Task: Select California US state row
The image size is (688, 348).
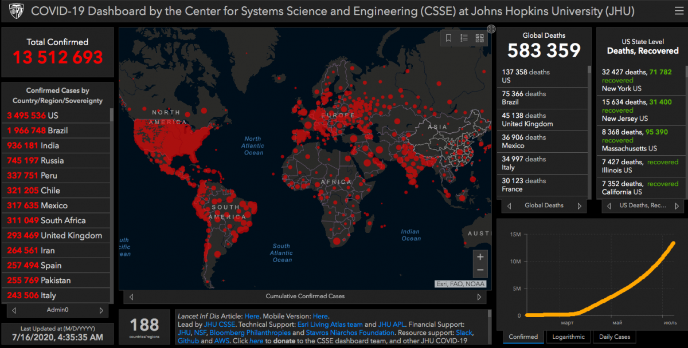Action: (641, 188)
